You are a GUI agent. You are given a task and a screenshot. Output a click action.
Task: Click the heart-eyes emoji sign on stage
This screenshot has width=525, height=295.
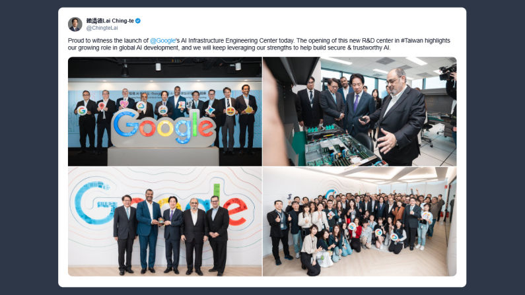[x=230, y=111]
